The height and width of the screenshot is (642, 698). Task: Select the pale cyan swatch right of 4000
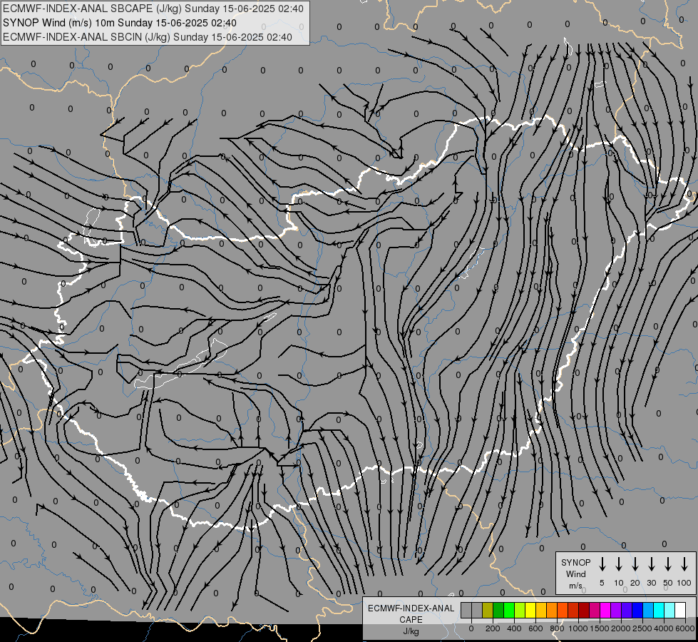[x=669, y=610]
